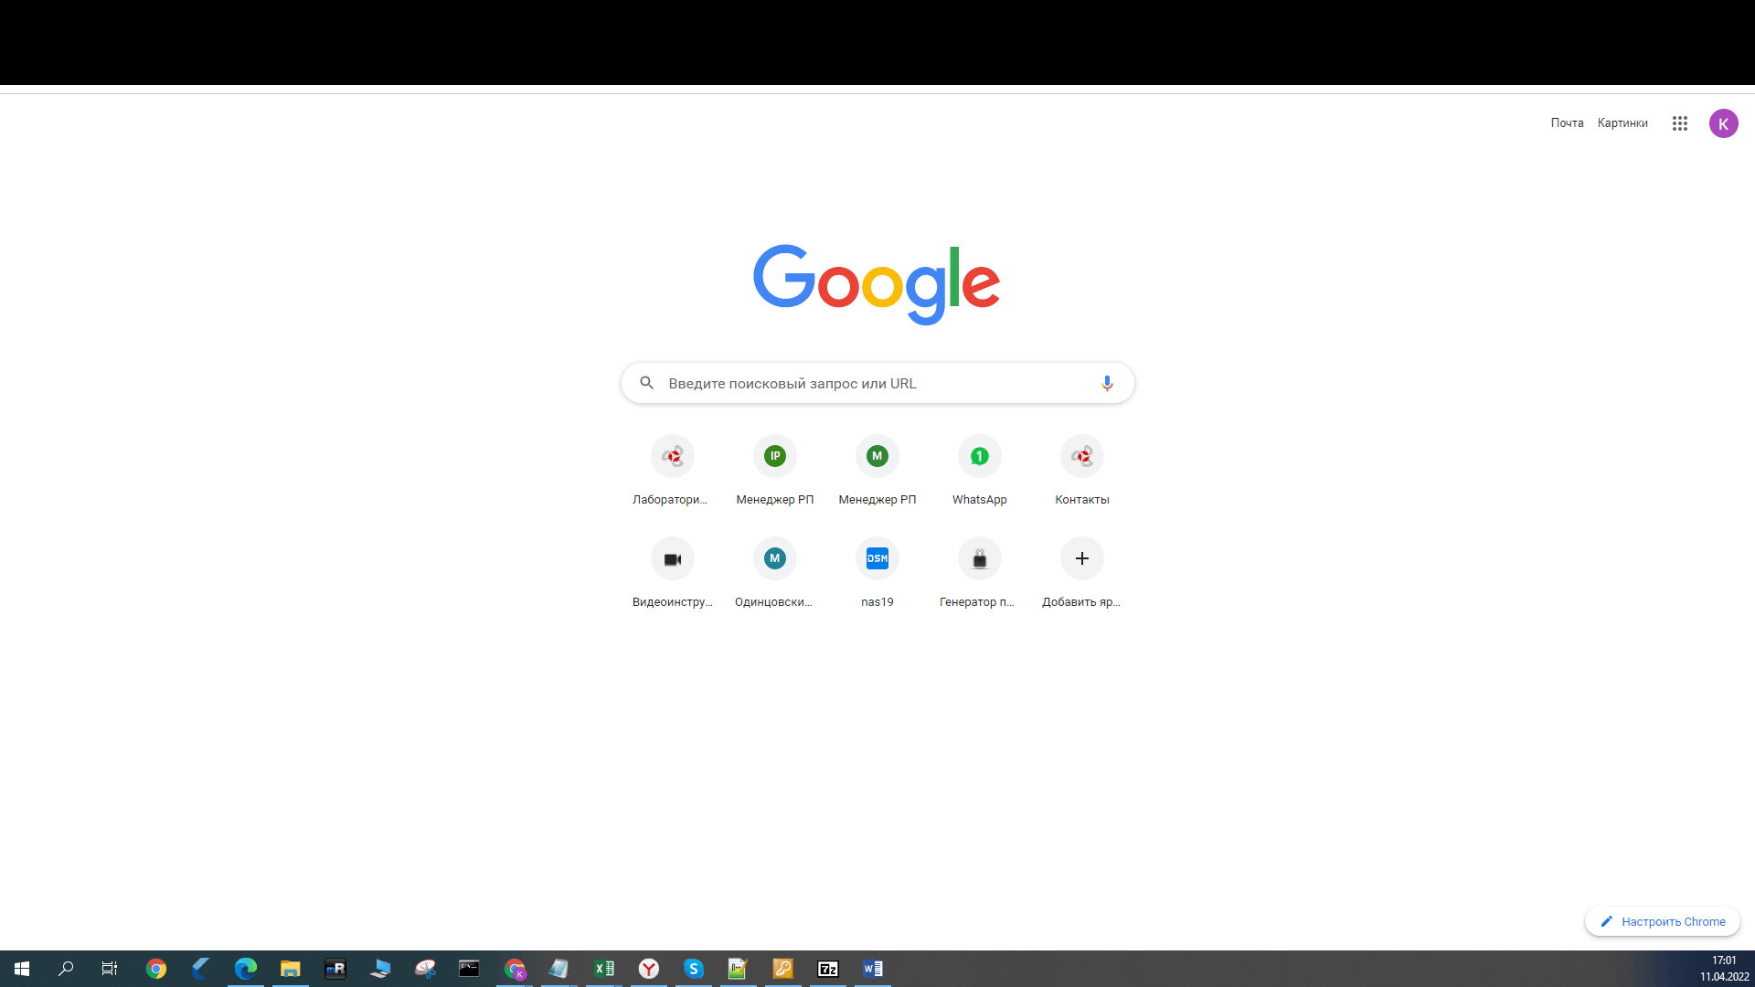Viewport: 1755px width, 987px height.
Task: Open the Лаборатори... shortcut tile
Action: point(672,472)
